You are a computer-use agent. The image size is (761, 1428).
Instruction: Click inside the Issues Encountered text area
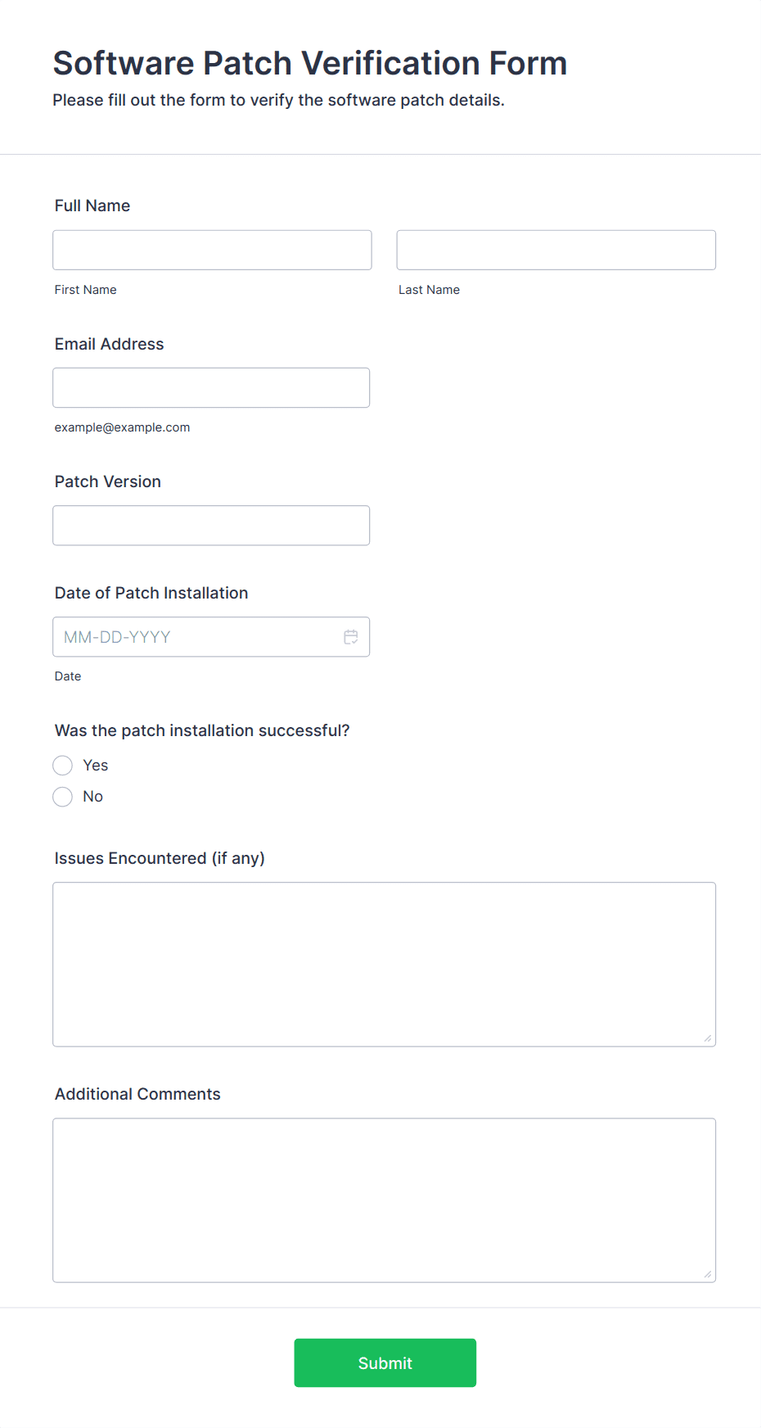[x=384, y=964]
